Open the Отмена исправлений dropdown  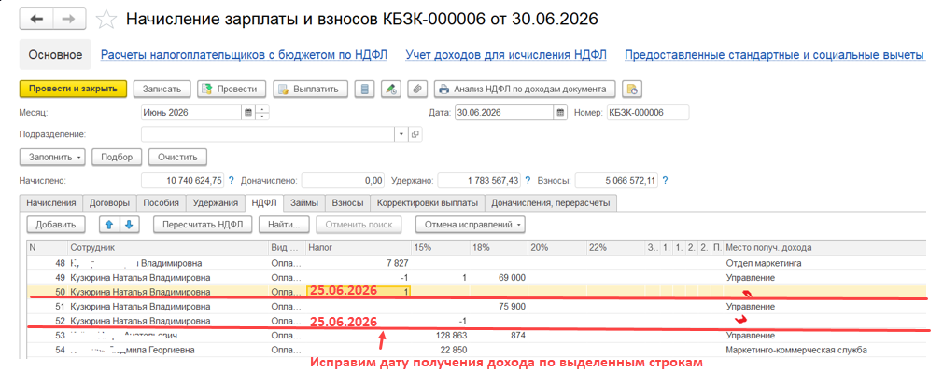471,225
